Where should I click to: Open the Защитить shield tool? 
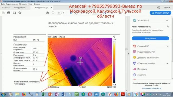click(x=140, y=75)
